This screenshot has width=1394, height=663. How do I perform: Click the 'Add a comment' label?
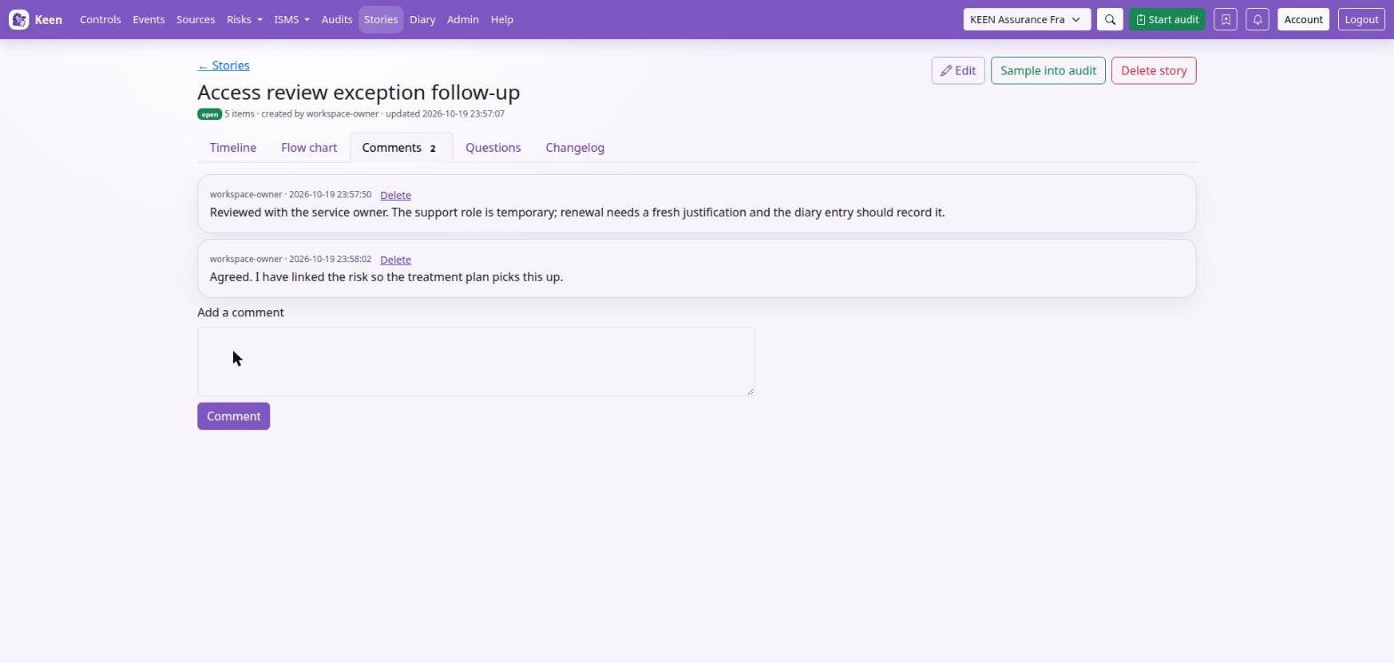tap(241, 313)
